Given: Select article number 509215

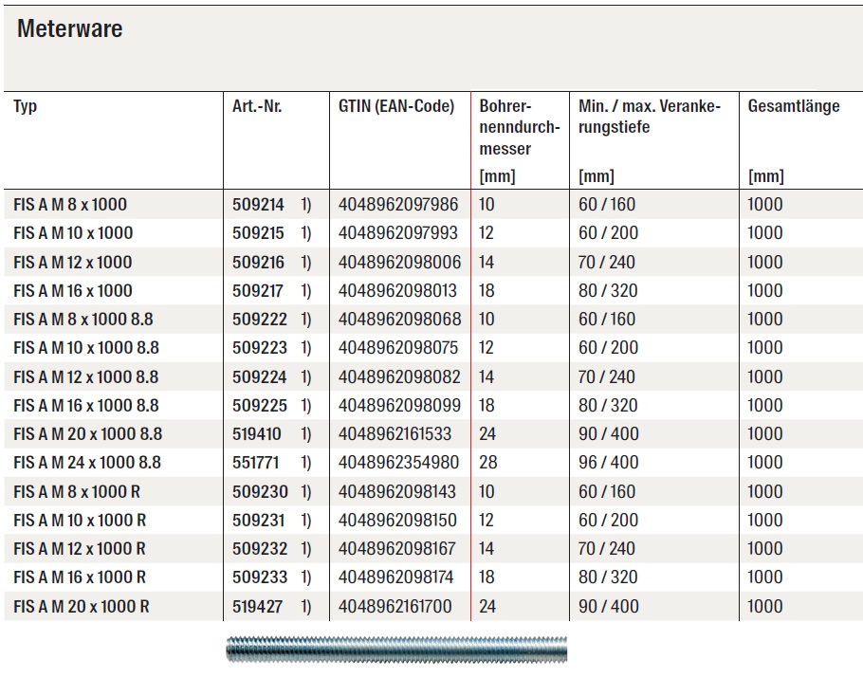Looking at the screenshot, I should 258,232.
